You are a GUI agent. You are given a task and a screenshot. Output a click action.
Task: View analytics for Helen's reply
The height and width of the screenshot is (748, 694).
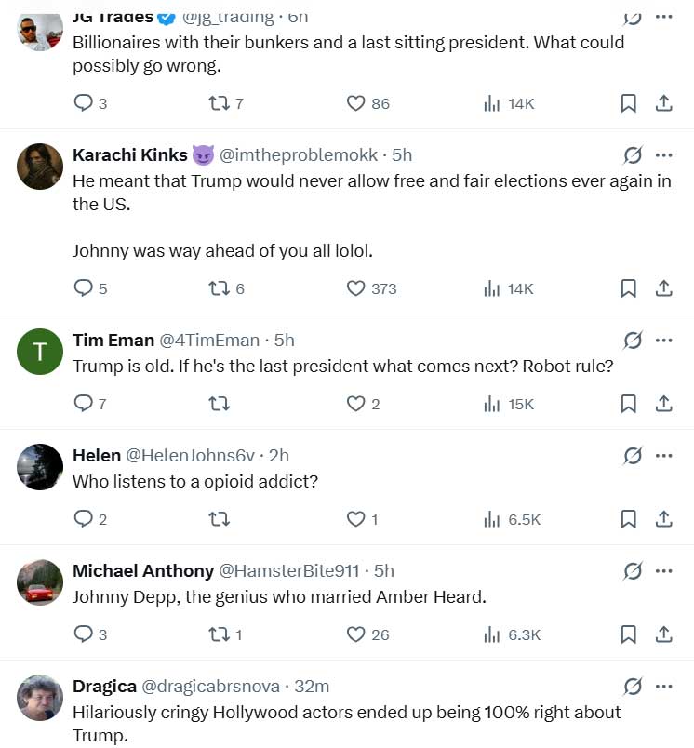coord(492,519)
